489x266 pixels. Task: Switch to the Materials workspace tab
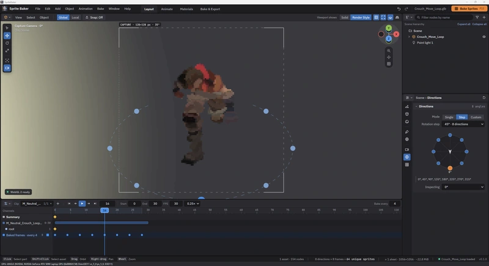tap(186, 9)
